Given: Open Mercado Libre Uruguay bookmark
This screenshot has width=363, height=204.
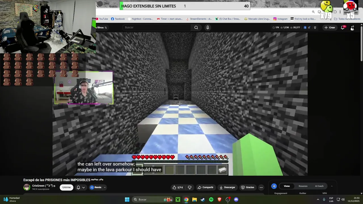Looking at the screenshot, I should pyautogui.click(x=257, y=19).
